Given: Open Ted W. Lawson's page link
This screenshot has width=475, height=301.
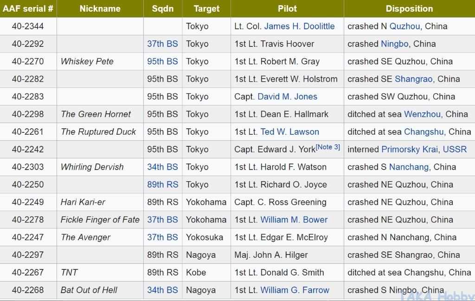Looking at the screenshot, I should click(290, 132).
